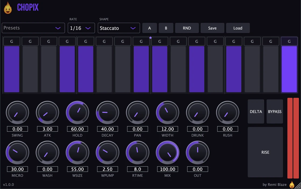Click the HOLD knob

point(78,113)
